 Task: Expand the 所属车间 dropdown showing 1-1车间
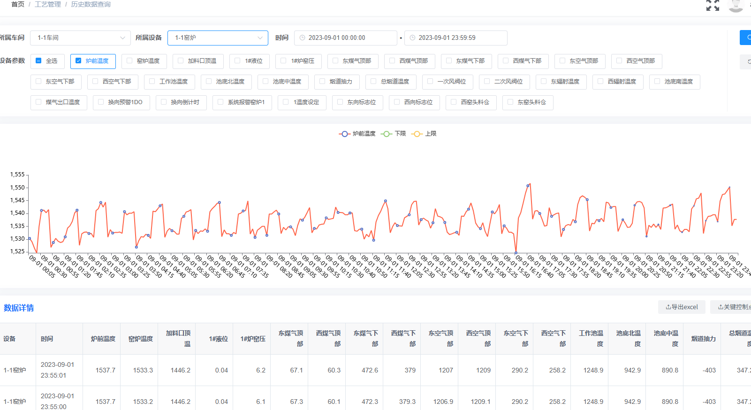point(81,38)
